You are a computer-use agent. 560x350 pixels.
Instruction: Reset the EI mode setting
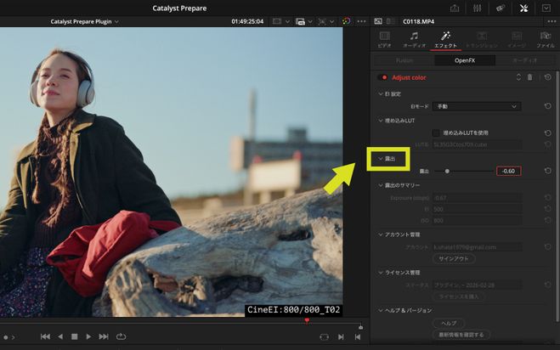click(546, 106)
